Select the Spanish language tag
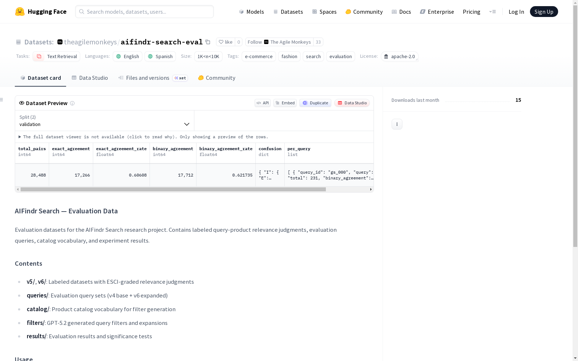 point(160,56)
